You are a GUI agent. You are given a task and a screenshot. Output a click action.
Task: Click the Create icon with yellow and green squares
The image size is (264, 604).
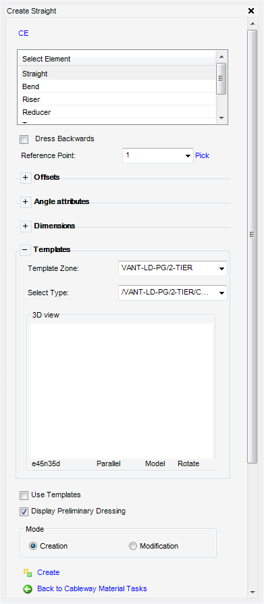[27, 572]
